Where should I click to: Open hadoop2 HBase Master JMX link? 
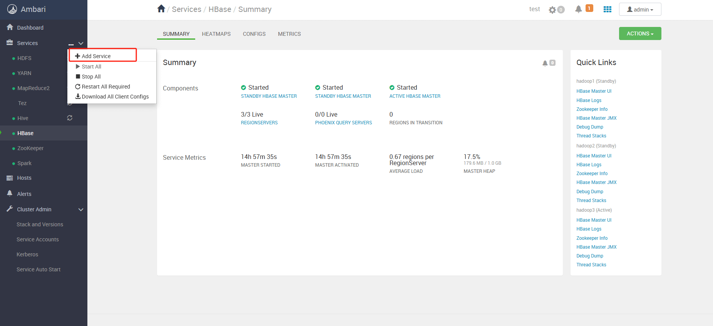596,182
